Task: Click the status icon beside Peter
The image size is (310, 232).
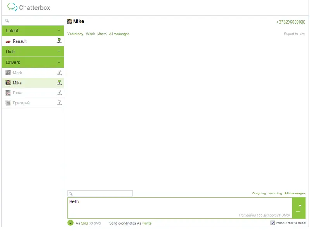Action: [x=59, y=92]
